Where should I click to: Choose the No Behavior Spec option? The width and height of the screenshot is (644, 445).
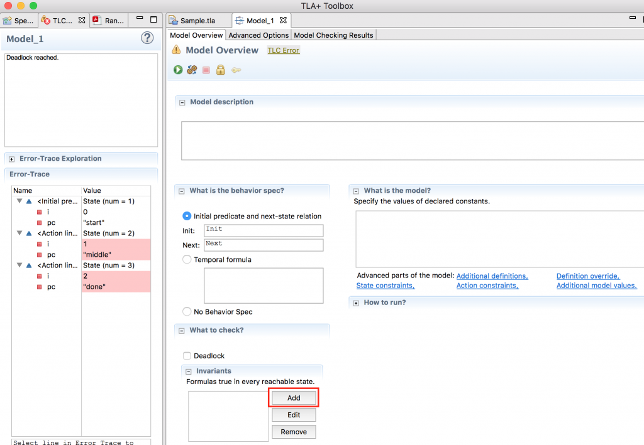[187, 311]
